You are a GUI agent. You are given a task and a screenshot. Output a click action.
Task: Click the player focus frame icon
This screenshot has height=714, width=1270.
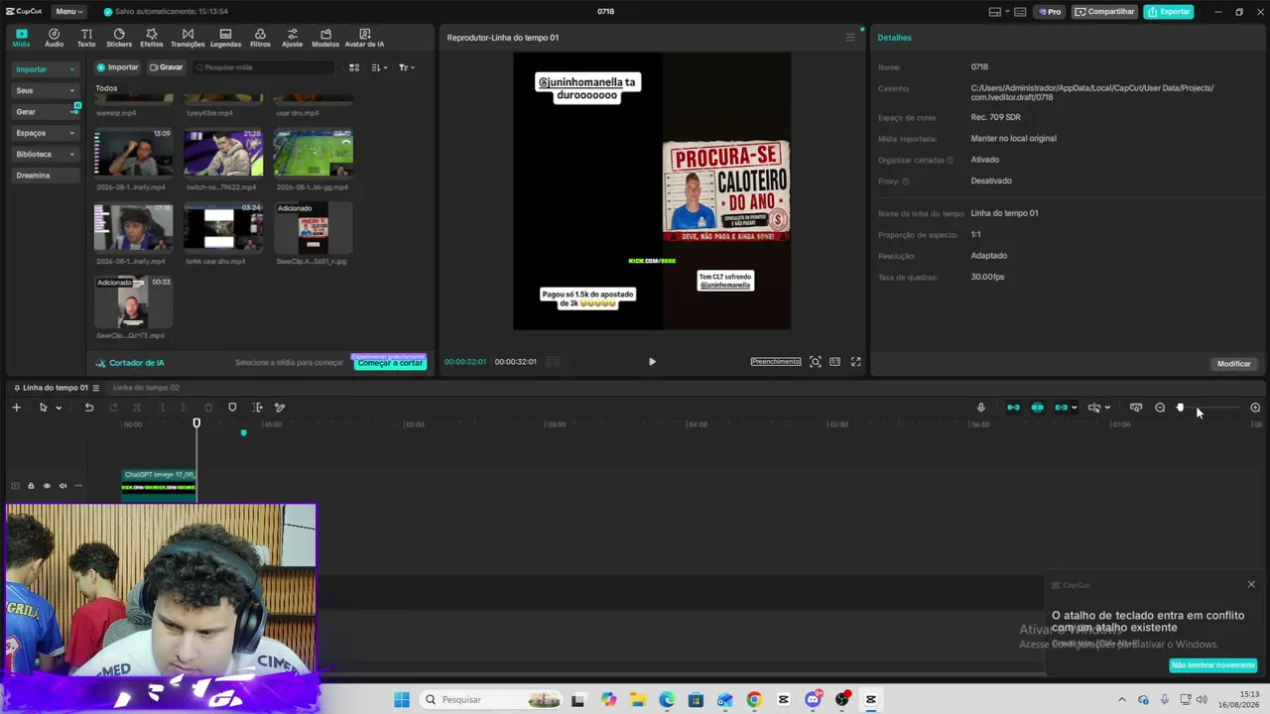point(816,362)
